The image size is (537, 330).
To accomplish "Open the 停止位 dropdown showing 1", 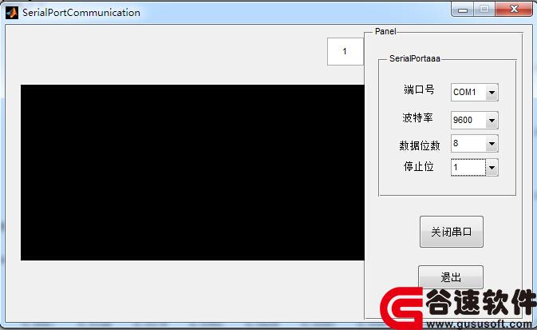I will [475, 168].
